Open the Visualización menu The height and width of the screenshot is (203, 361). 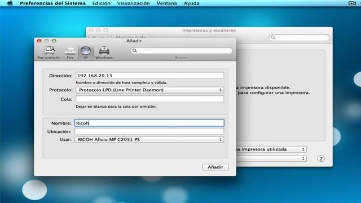tap(133, 3)
